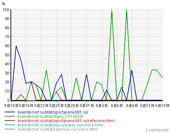Click the teal seo-payeer.ru legend line

[10, 125]
